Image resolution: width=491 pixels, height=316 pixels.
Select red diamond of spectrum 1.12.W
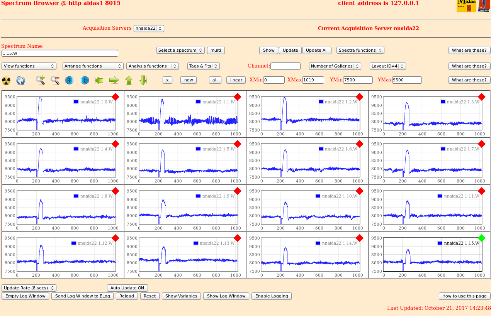coord(115,238)
